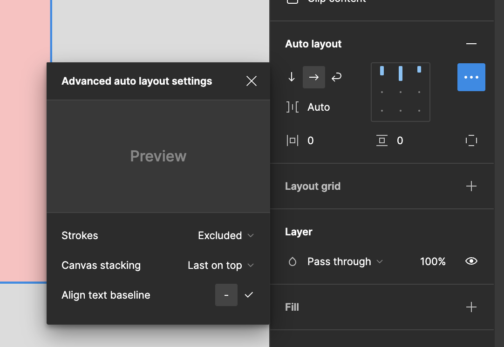Click the Fill section title
The image size is (504, 347).
(292, 307)
